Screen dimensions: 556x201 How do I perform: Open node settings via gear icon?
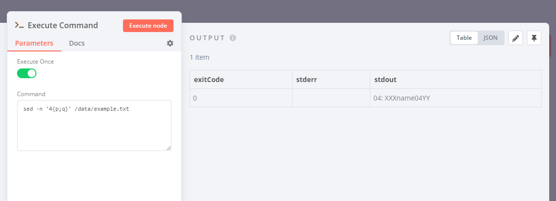pyautogui.click(x=170, y=43)
